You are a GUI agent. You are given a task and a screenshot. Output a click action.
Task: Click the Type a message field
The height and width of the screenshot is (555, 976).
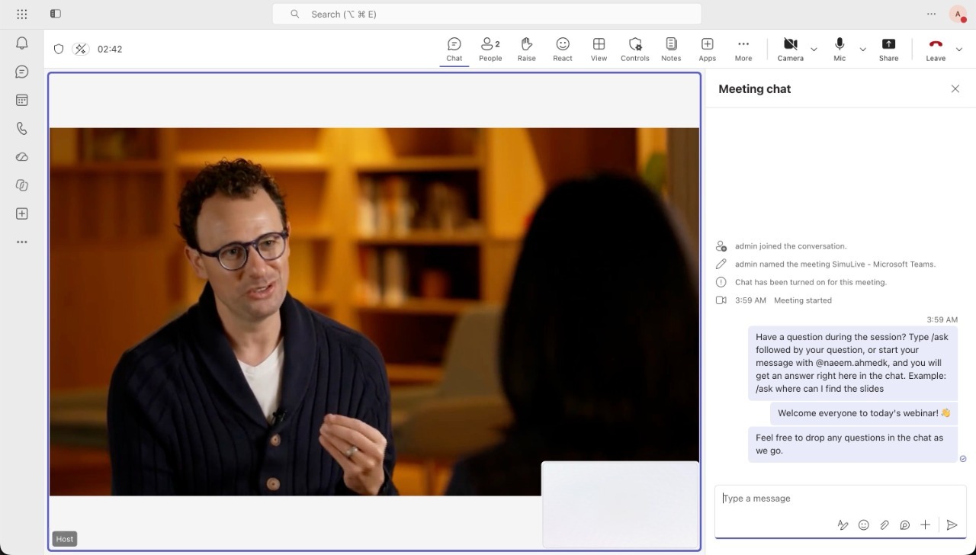(x=840, y=499)
